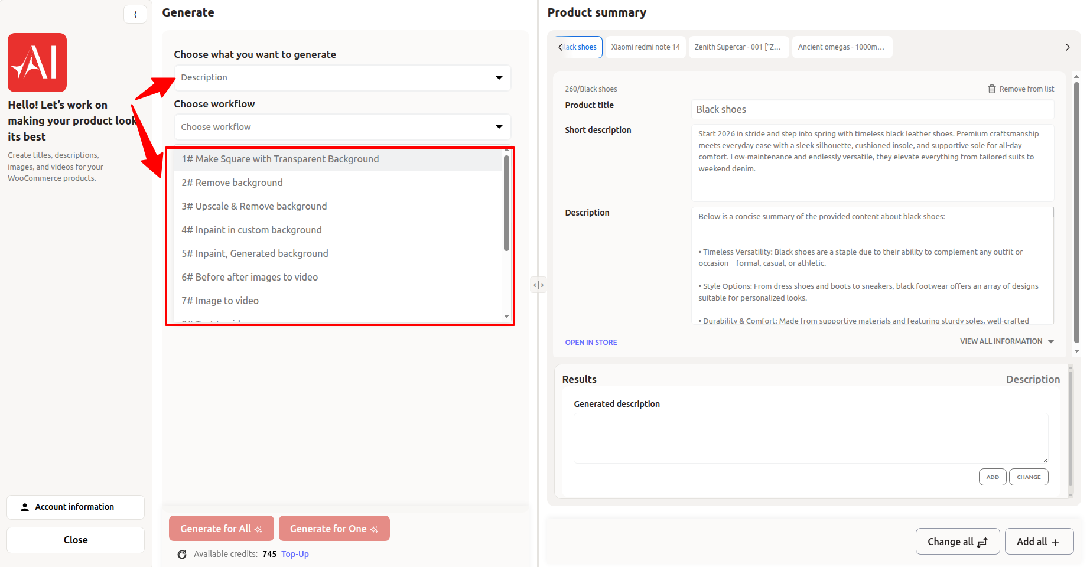Select the '2# Remove background' workflow option
Screen dimensions: 1090x567
tap(232, 182)
